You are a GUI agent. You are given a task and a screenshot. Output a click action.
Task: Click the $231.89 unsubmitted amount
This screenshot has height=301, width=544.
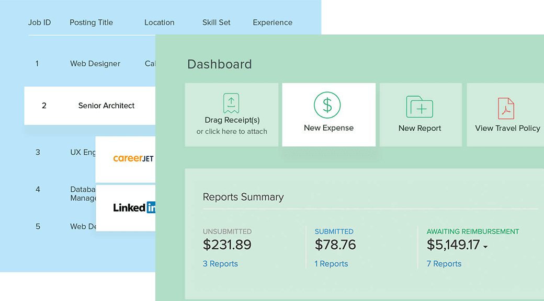pyautogui.click(x=227, y=245)
